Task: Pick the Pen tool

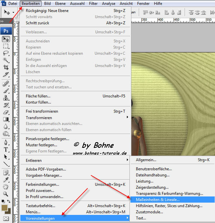Action: [6, 142]
